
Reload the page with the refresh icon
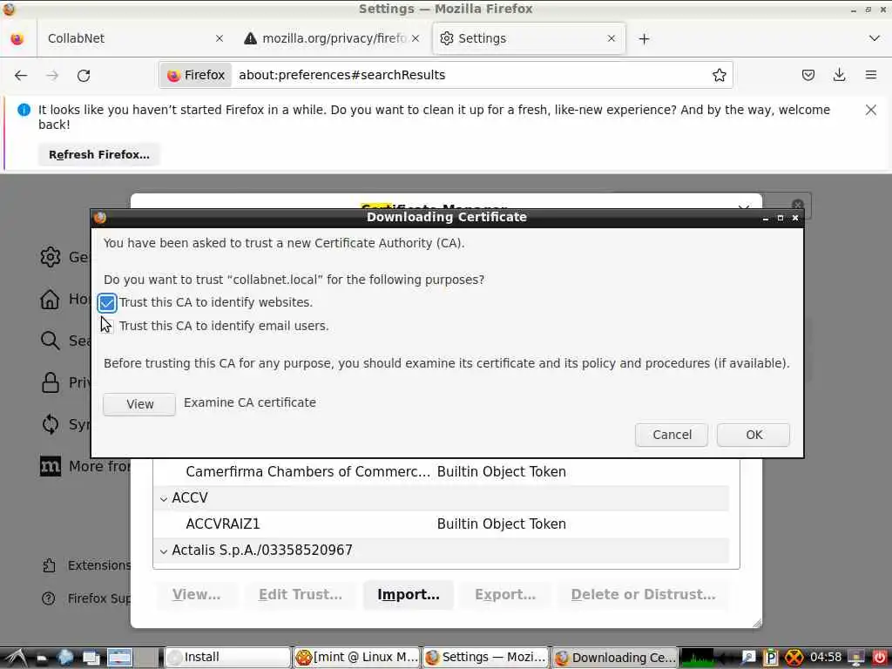pyautogui.click(x=84, y=75)
